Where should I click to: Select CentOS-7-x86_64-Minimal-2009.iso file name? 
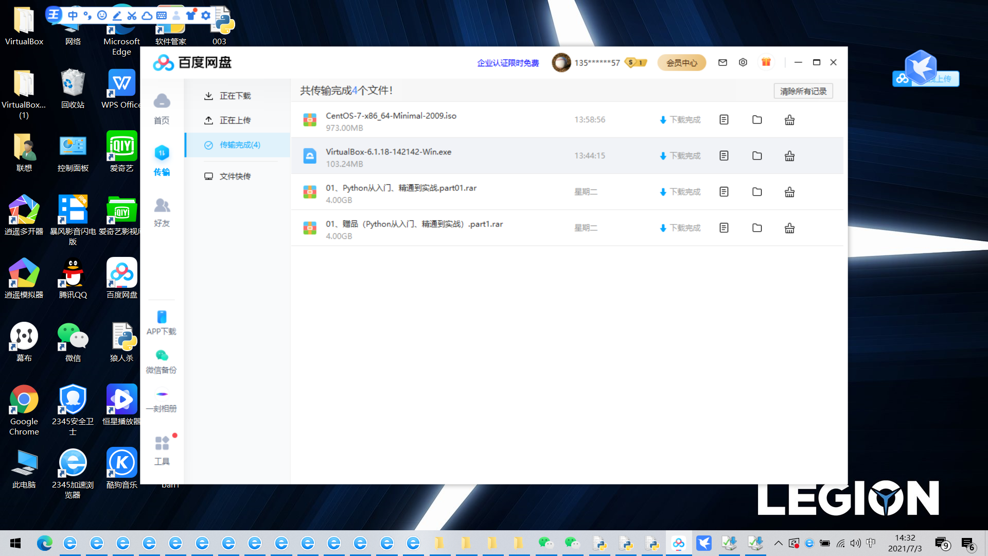pyautogui.click(x=391, y=116)
